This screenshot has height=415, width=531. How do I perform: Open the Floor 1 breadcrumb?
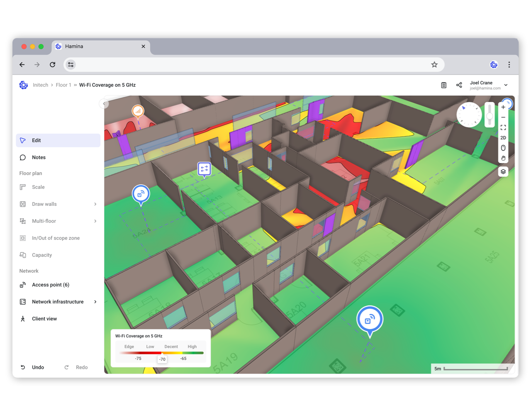click(63, 85)
